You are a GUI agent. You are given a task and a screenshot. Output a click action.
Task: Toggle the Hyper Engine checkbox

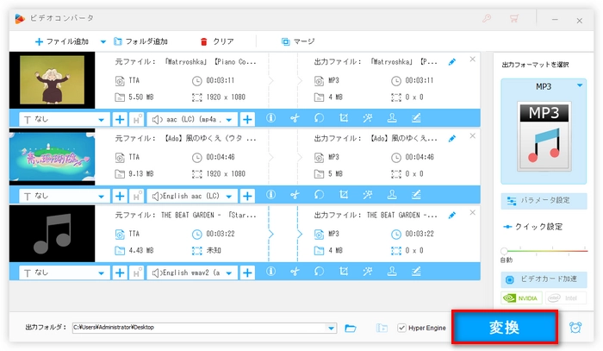click(401, 328)
